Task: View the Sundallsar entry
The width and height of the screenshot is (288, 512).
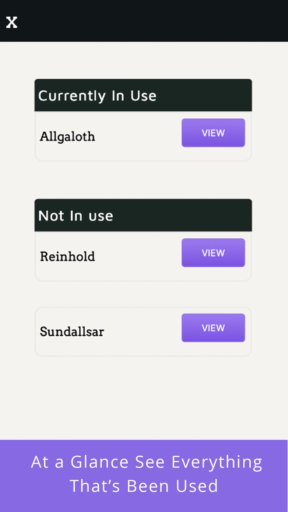Action: (x=213, y=328)
